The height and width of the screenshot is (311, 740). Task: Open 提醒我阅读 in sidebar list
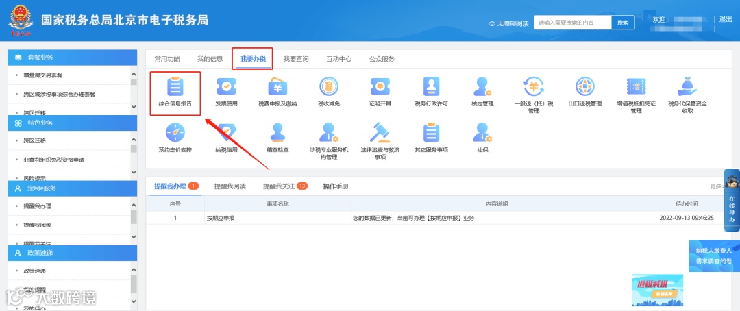37,225
